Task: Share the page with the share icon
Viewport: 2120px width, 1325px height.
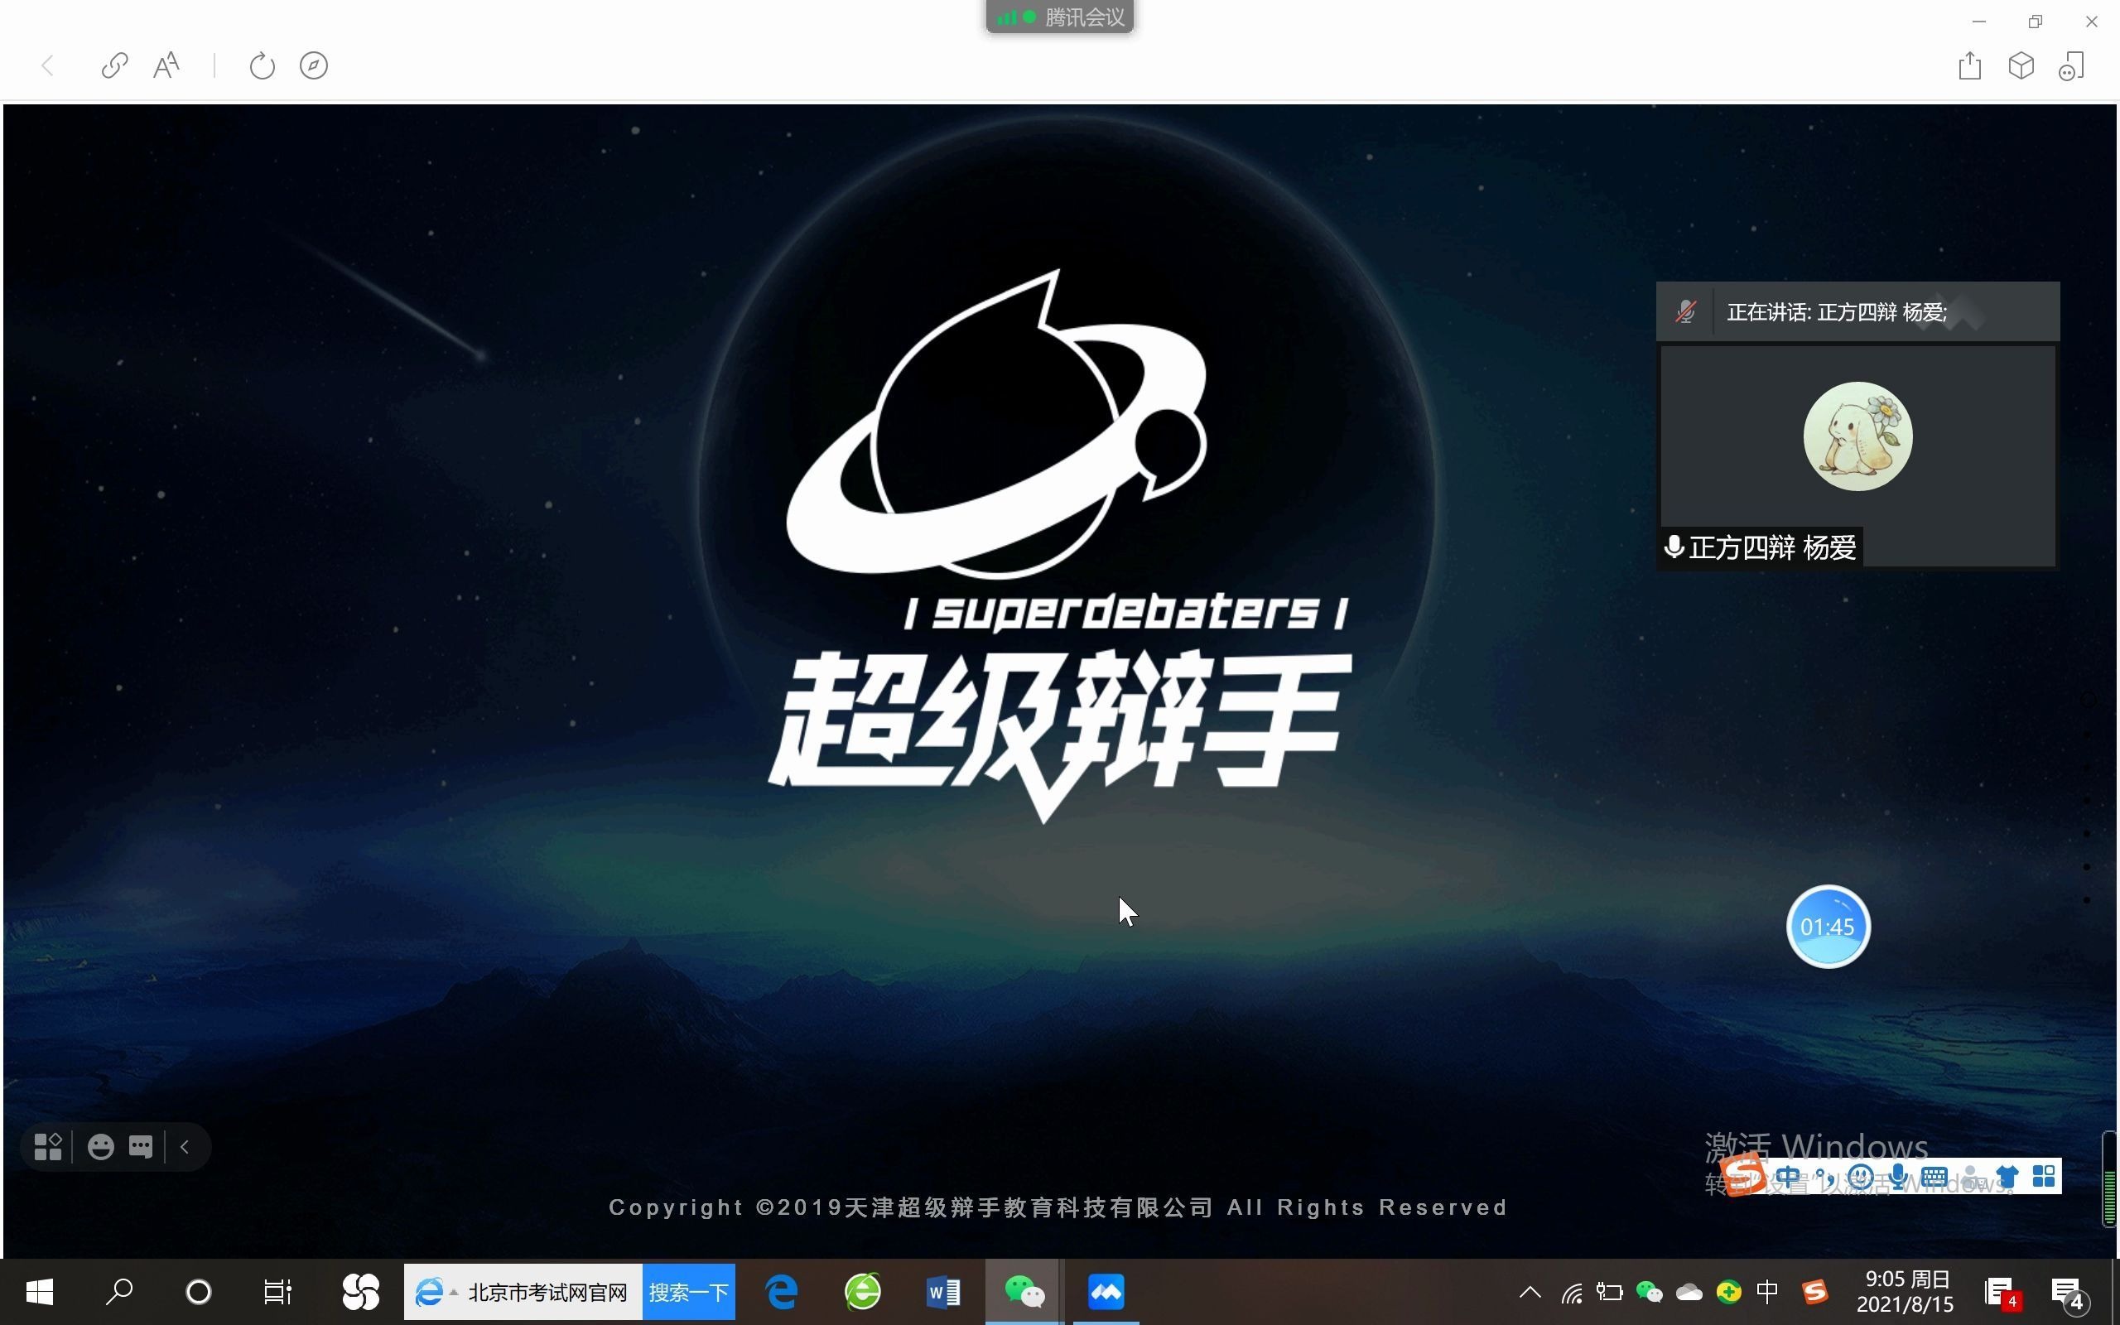Action: 1969,65
